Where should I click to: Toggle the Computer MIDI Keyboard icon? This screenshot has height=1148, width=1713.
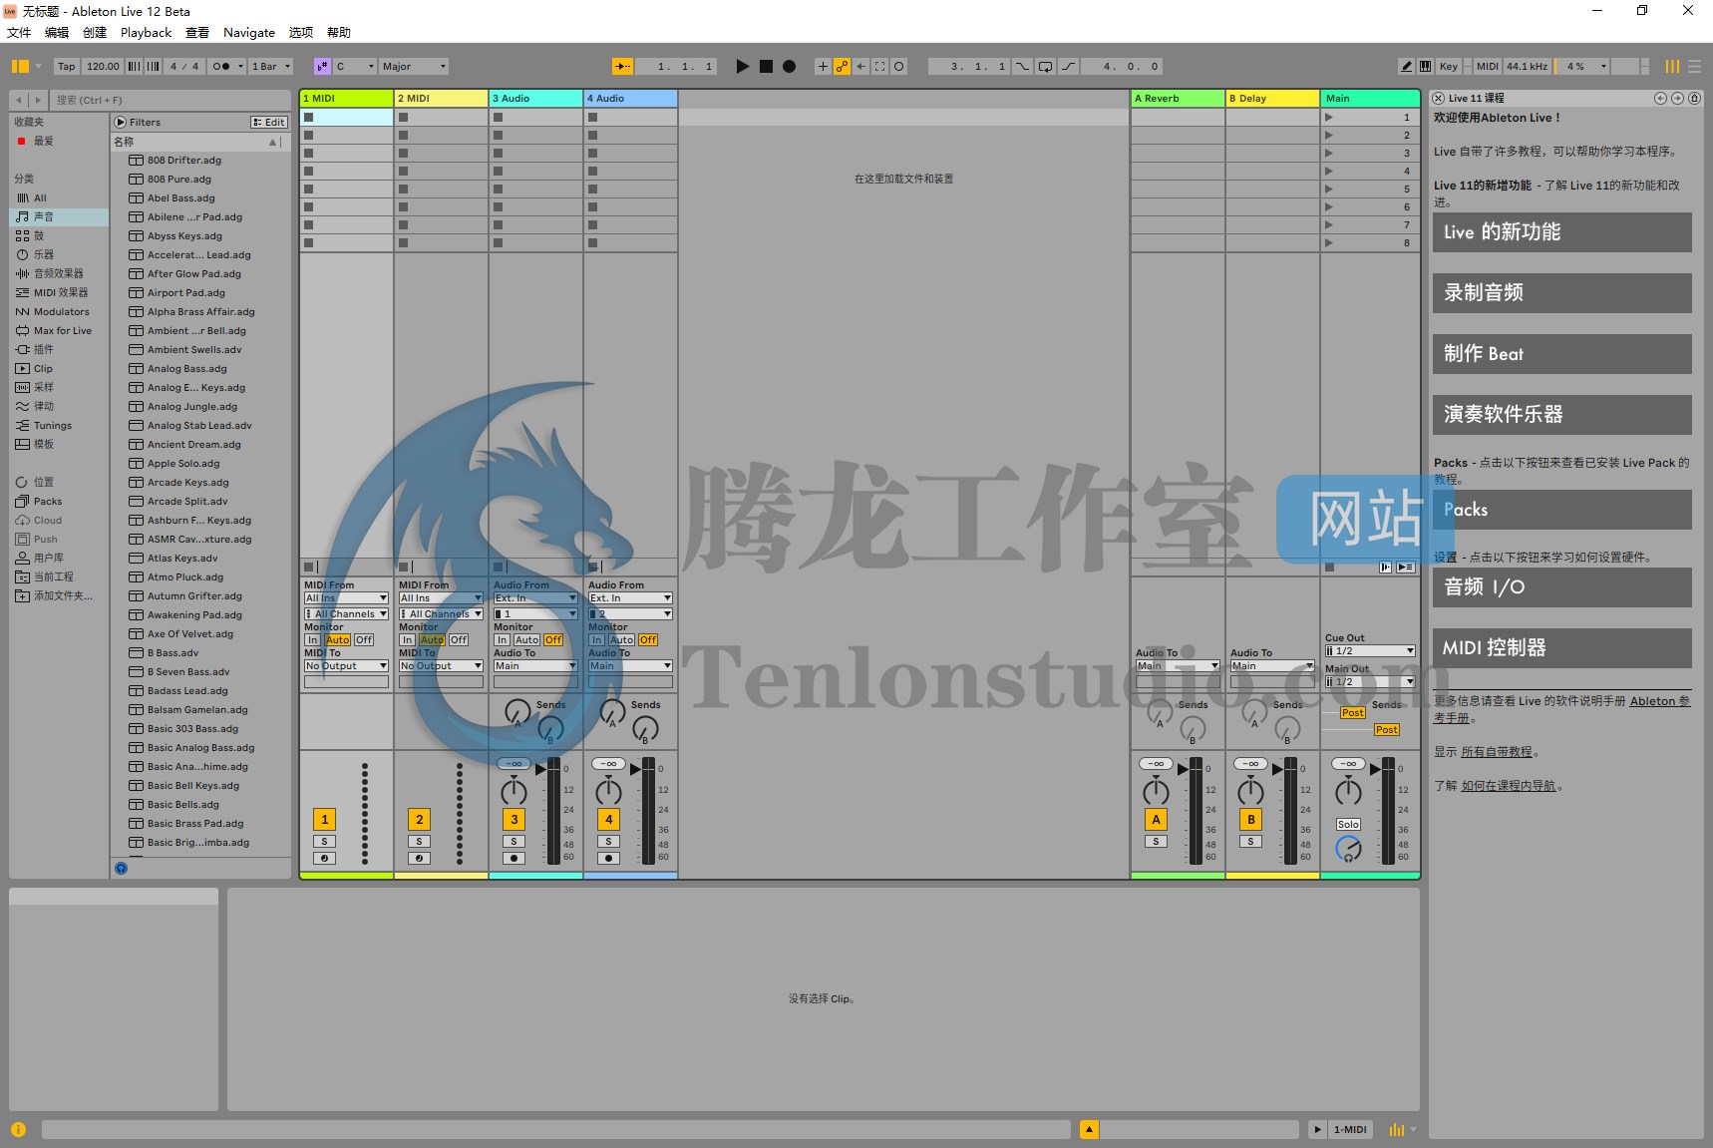(1425, 67)
